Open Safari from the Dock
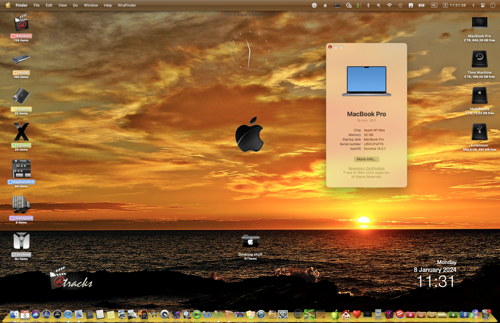 pos(68,315)
